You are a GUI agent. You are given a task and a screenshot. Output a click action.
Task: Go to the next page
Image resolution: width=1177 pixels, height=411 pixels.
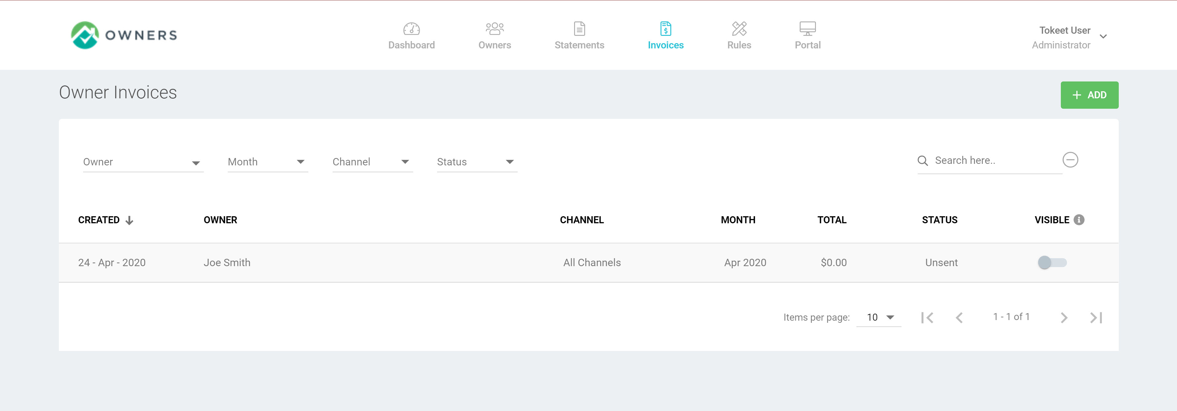pyautogui.click(x=1064, y=317)
